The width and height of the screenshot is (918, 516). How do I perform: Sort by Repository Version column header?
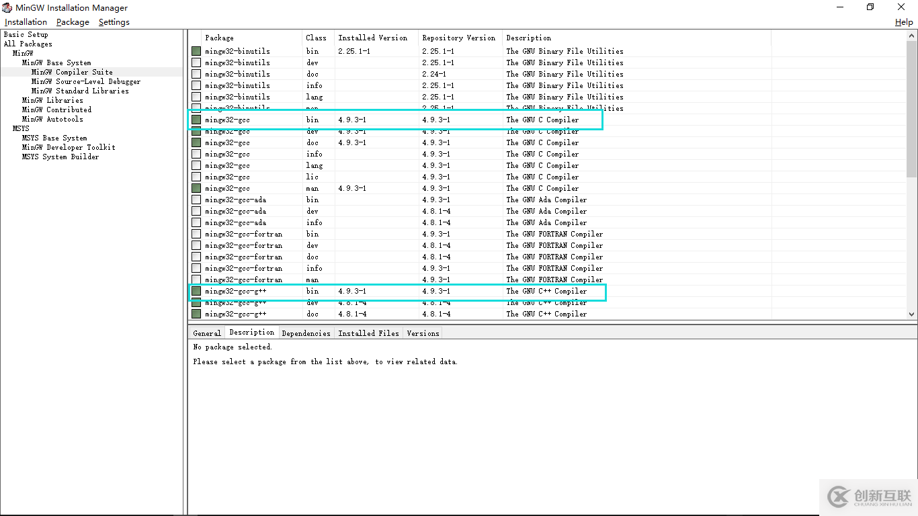click(461, 38)
